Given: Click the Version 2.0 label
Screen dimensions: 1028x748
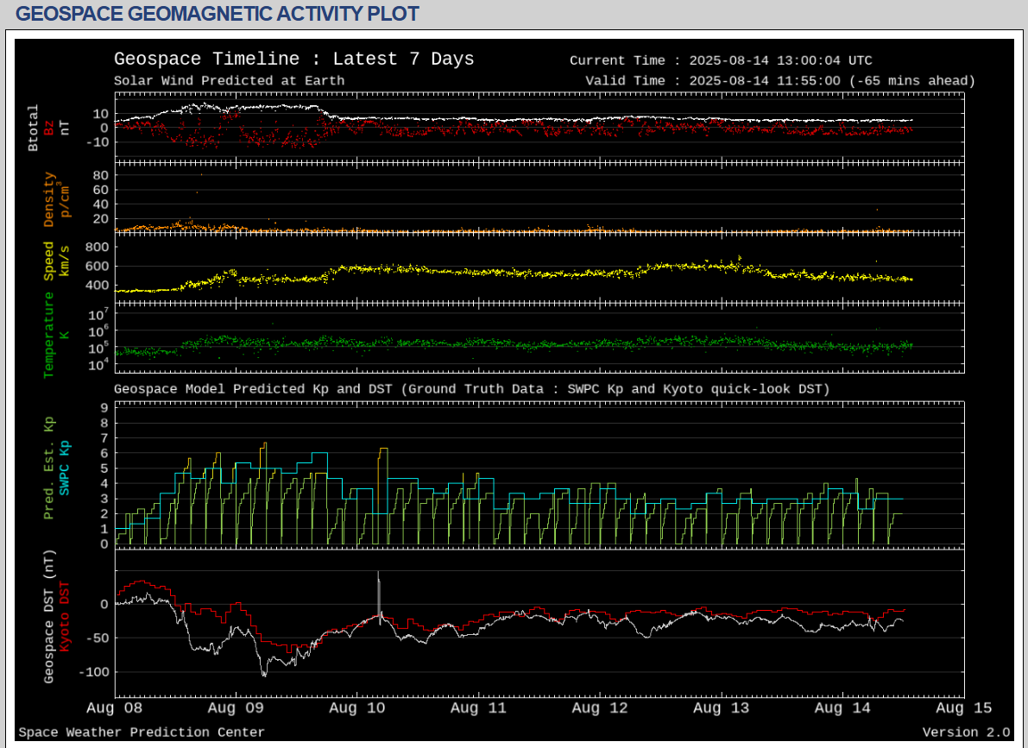Looking at the screenshot, I should (x=965, y=732).
